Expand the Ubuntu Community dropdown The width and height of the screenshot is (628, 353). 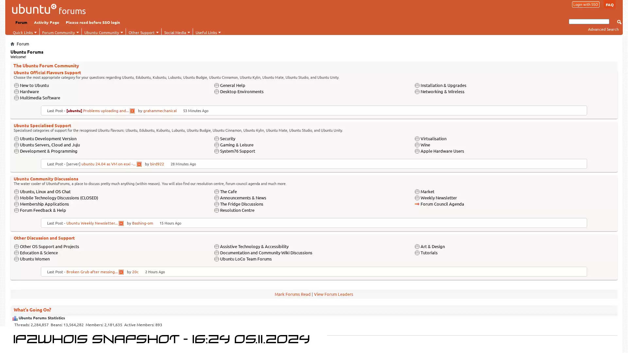point(104,32)
